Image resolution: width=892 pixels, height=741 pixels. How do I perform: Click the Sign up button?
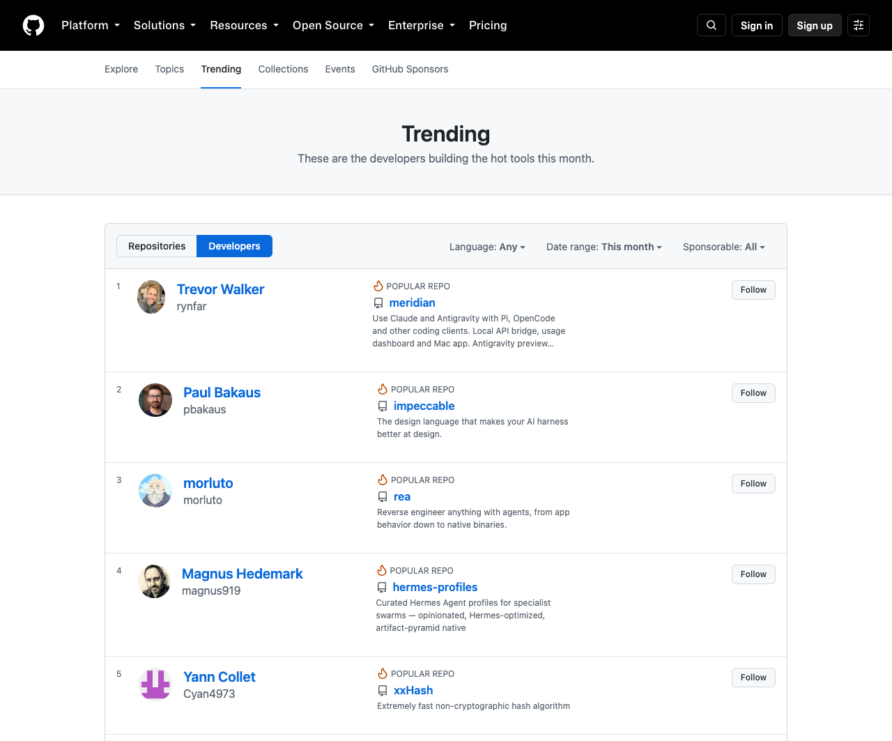[x=815, y=25]
